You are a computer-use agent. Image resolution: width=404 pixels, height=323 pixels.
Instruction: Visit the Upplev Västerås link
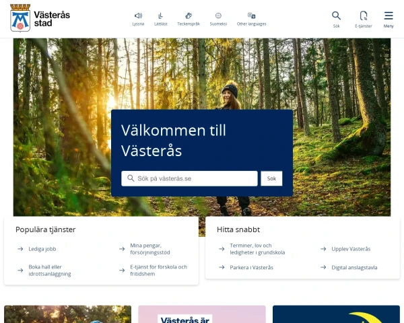pyautogui.click(x=351, y=249)
